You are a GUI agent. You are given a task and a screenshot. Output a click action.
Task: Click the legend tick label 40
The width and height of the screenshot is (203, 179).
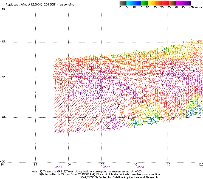[x=176, y=7]
